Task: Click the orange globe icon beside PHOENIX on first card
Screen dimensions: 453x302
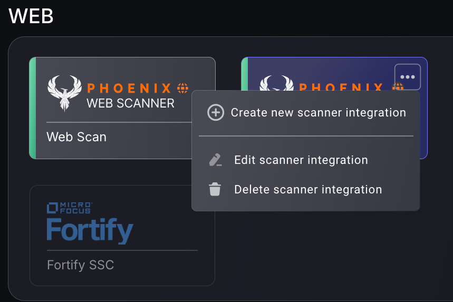Action: point(183,88)
